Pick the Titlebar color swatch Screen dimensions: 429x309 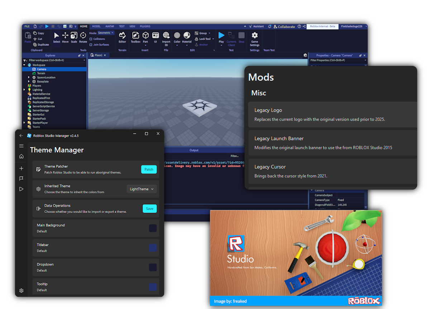153,248
